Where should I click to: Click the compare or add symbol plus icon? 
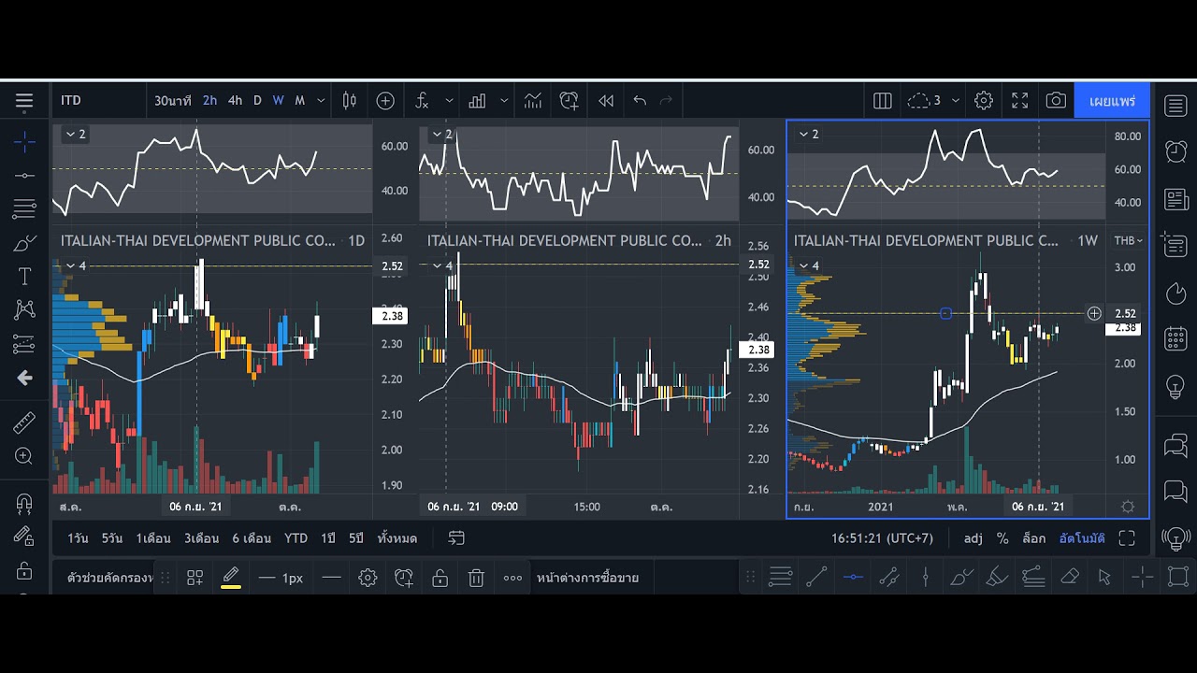tap(385, 101)
